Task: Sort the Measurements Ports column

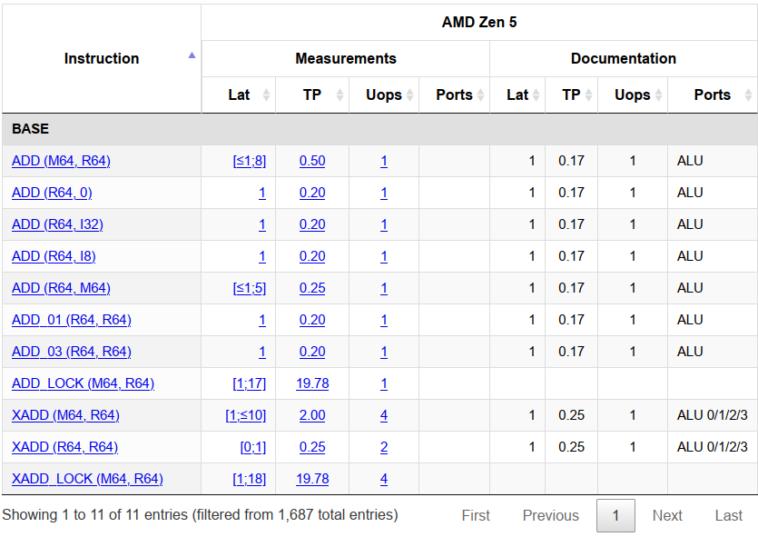Action: pos(455,94)
